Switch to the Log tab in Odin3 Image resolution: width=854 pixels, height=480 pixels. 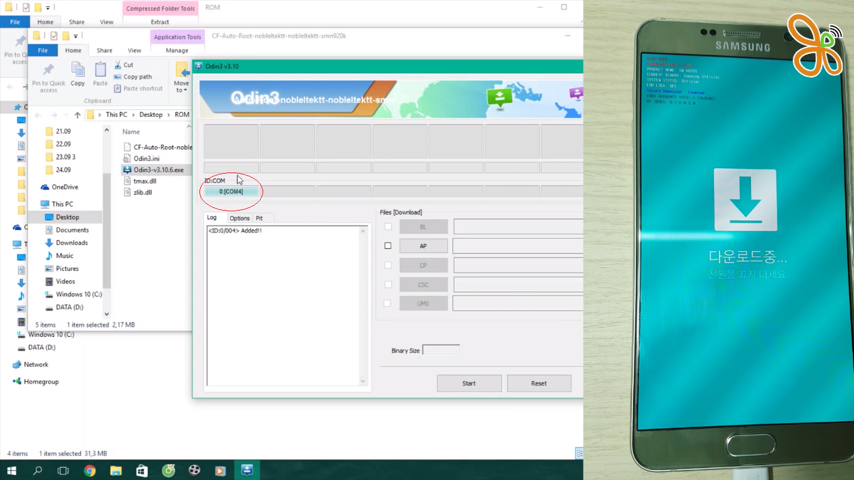pos(212,218)
